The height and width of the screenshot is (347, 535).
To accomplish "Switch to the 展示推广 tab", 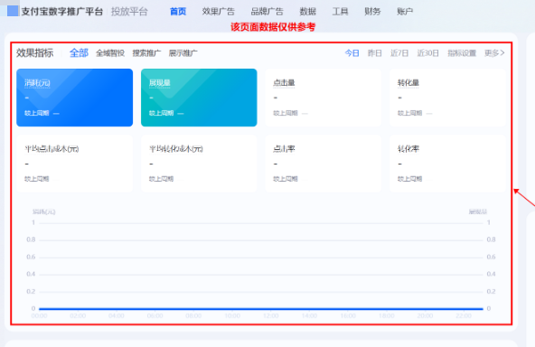I will (183, 53).
